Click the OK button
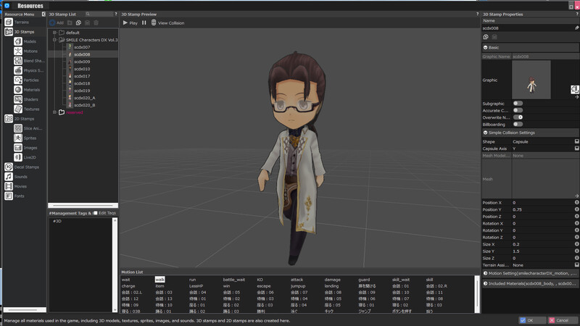The image size is (580, 326). click(532, 320)
